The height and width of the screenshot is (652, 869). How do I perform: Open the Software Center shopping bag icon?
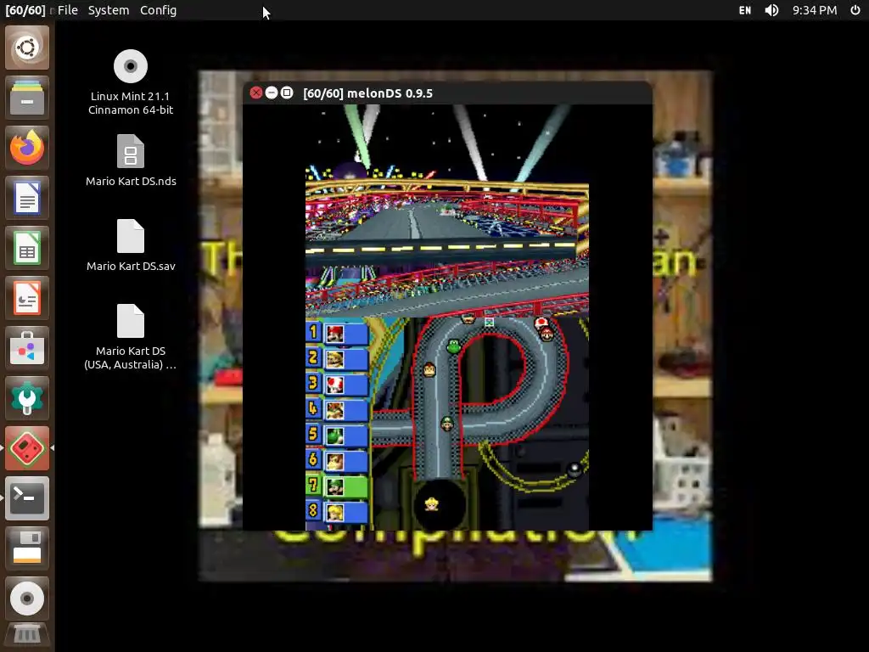(27, 348)
